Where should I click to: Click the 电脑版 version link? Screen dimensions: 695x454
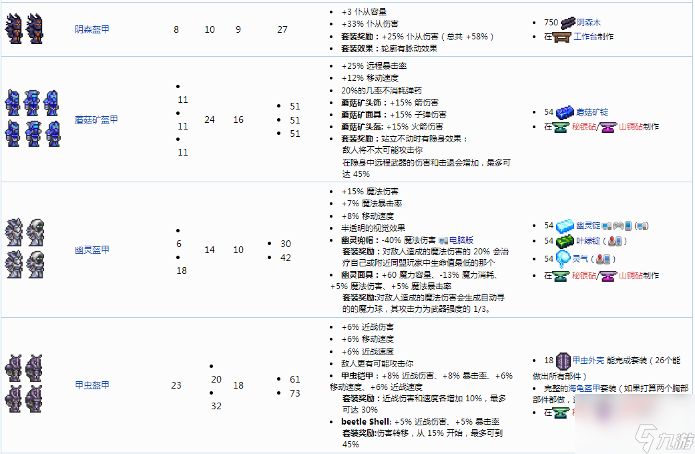tap(461, 240)
